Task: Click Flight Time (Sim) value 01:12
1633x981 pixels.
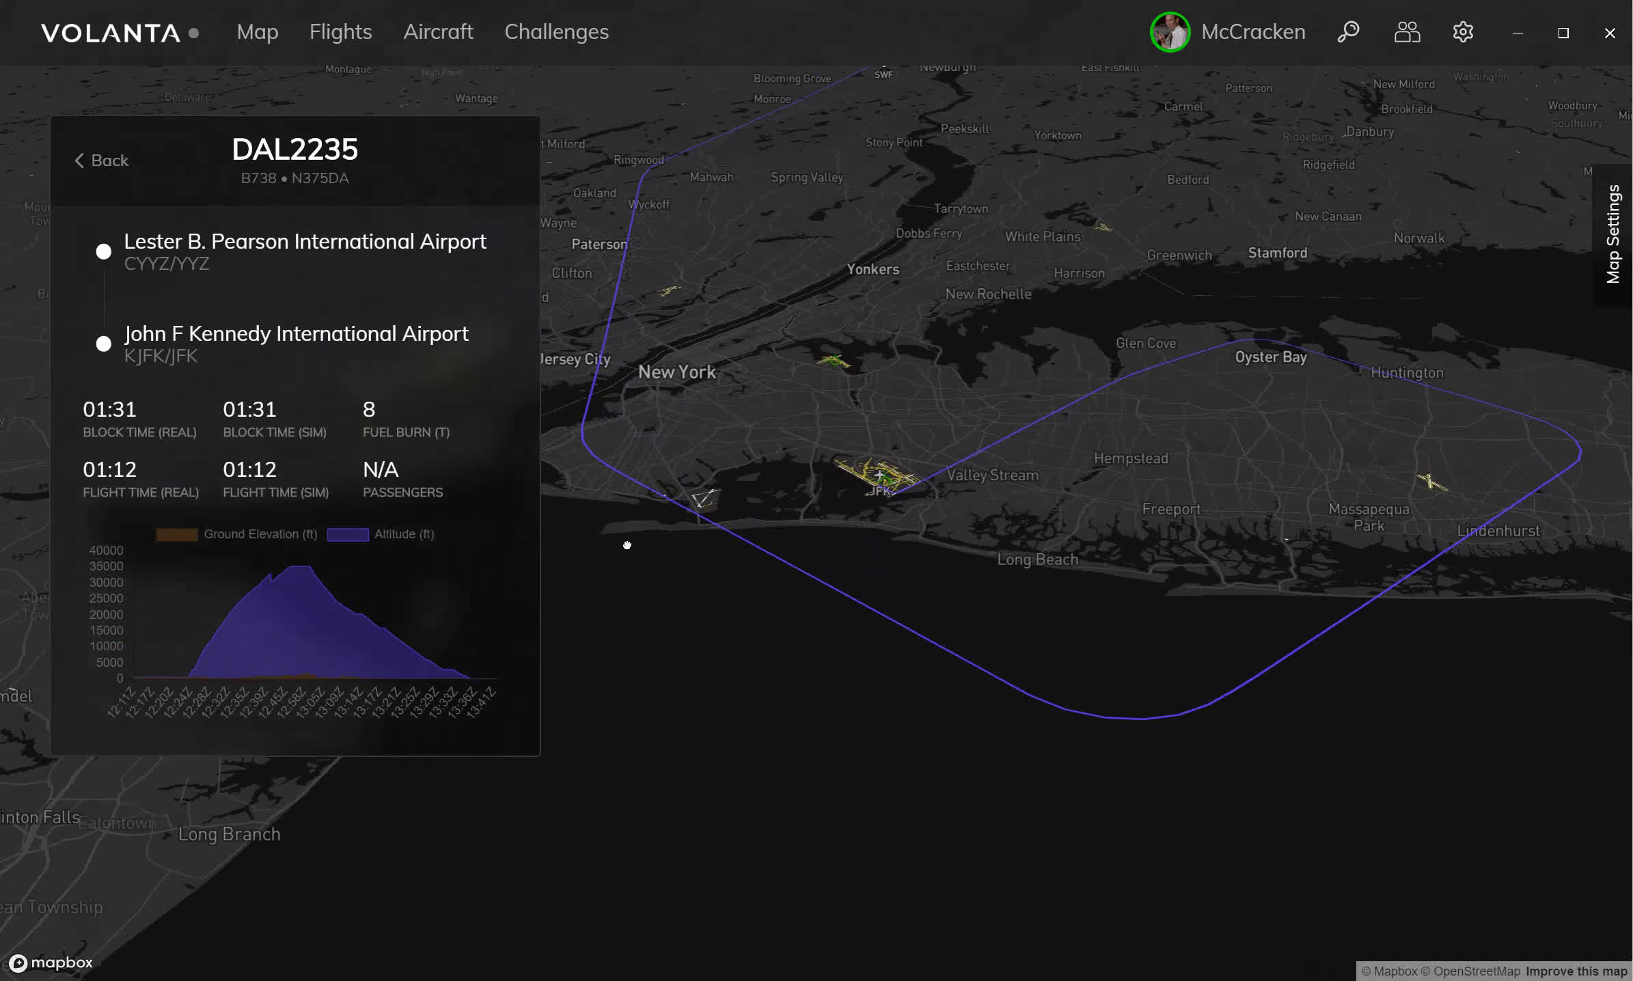Action: pos(249,469)
